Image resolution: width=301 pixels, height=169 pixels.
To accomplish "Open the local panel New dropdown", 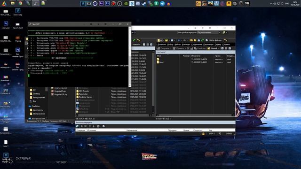I will (x=136, y=45).
